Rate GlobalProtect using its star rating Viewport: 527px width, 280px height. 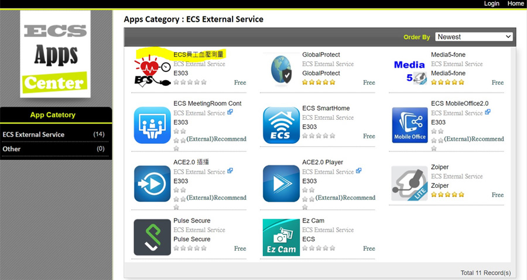pos(319,82)
